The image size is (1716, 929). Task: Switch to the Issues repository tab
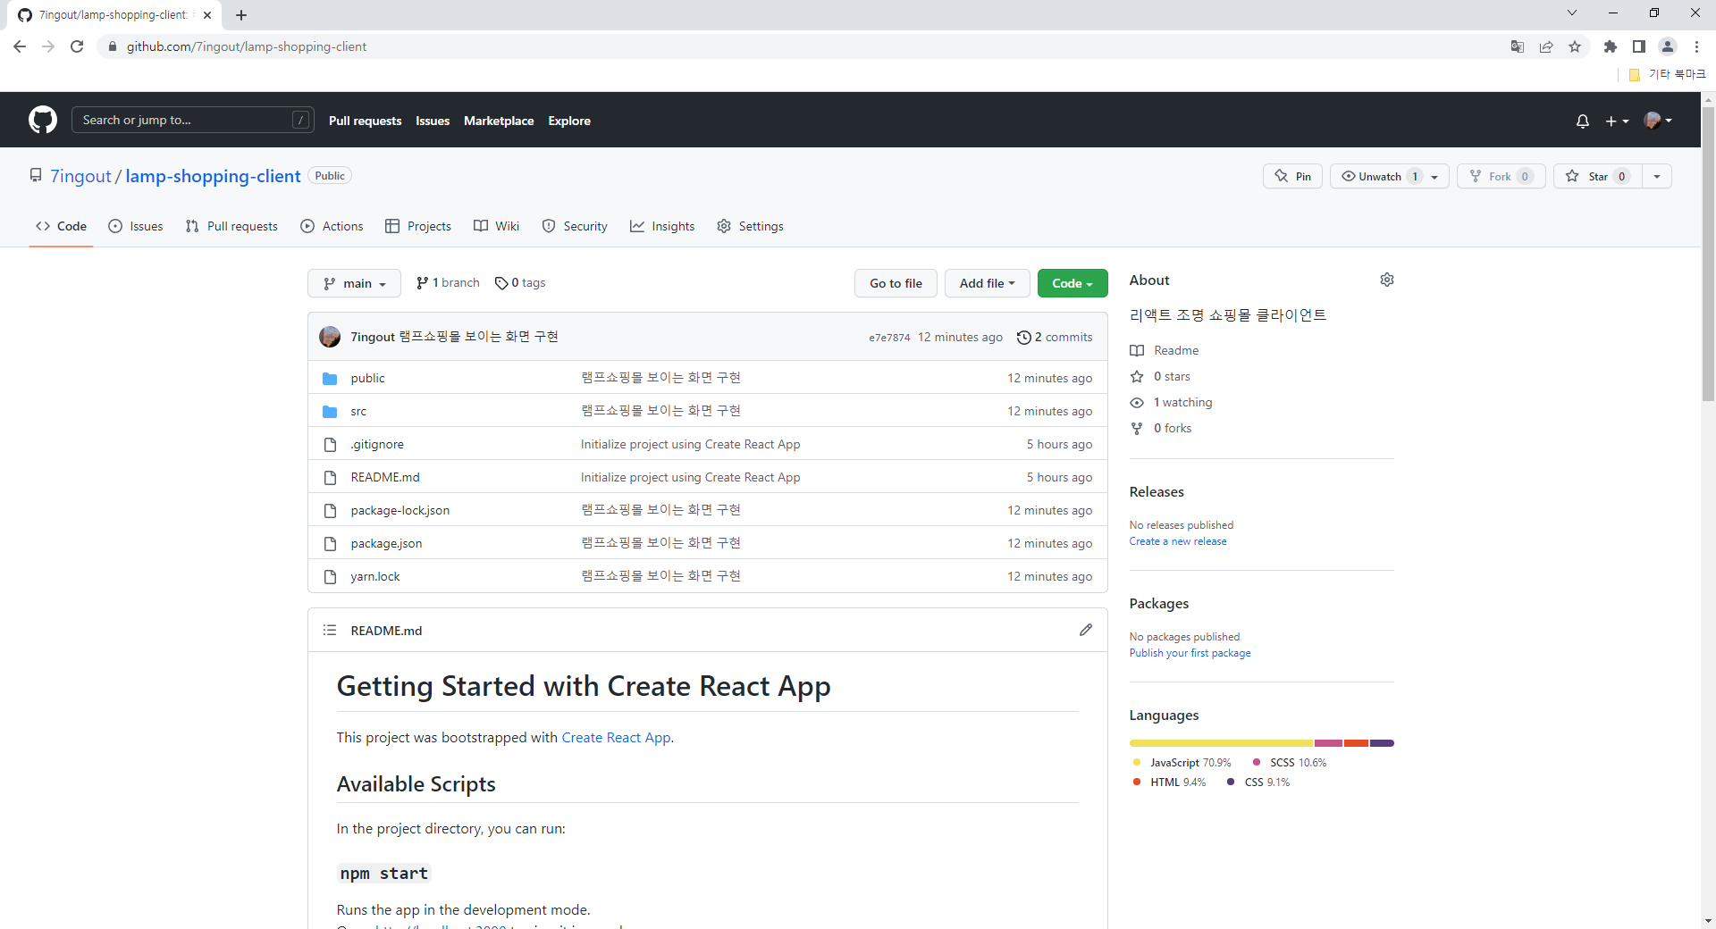pos(136,226)
